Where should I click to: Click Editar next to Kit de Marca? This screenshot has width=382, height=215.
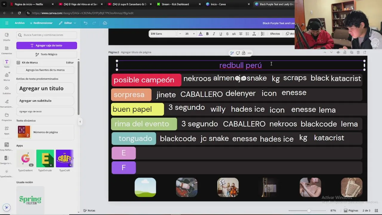[x=70, y=63]
